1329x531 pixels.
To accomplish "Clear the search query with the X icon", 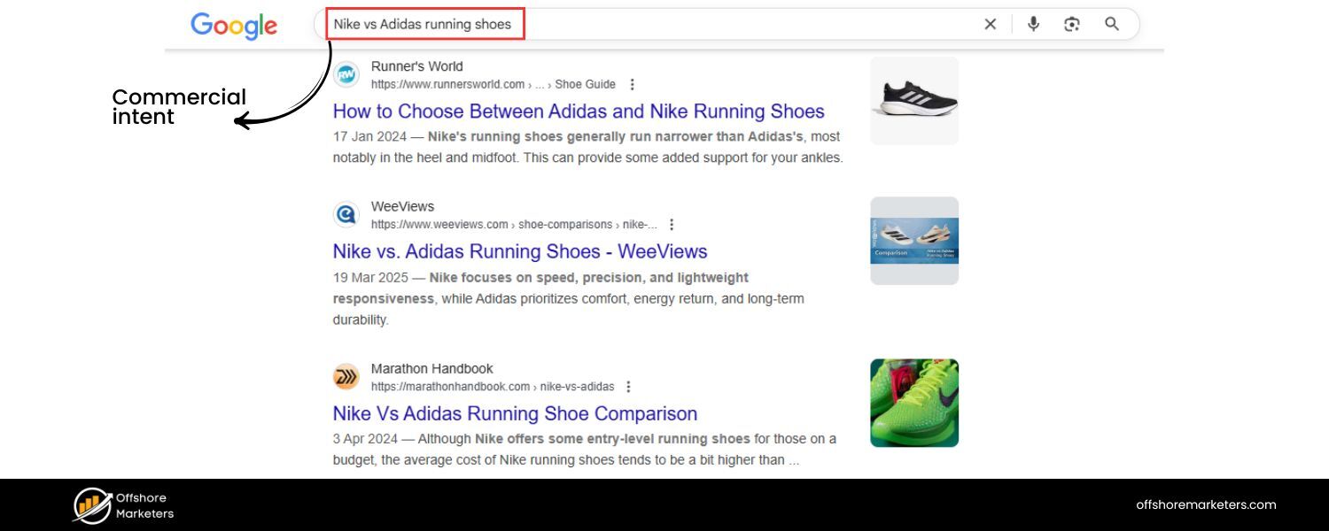I will (x=990, y=24).
